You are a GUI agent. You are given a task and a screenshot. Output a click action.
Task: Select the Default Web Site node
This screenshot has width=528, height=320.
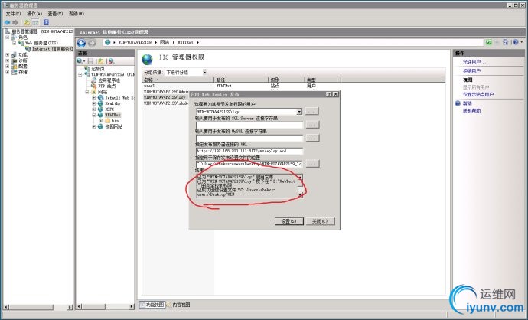pos(119,98)
